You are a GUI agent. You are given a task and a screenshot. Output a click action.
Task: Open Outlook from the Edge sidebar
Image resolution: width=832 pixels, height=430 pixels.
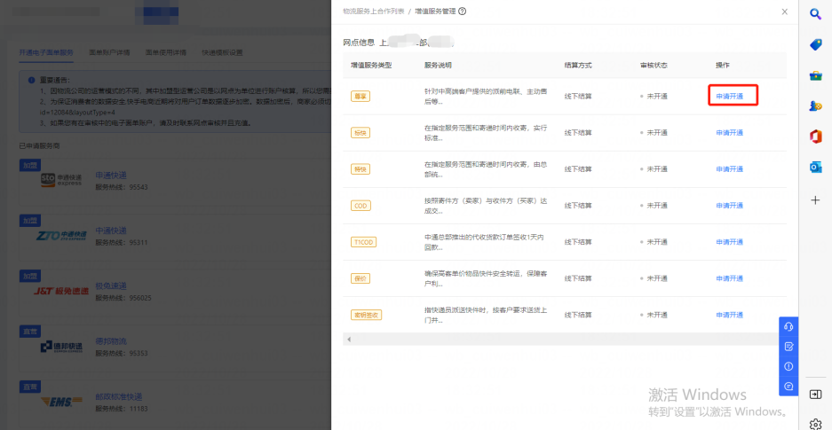815,167
